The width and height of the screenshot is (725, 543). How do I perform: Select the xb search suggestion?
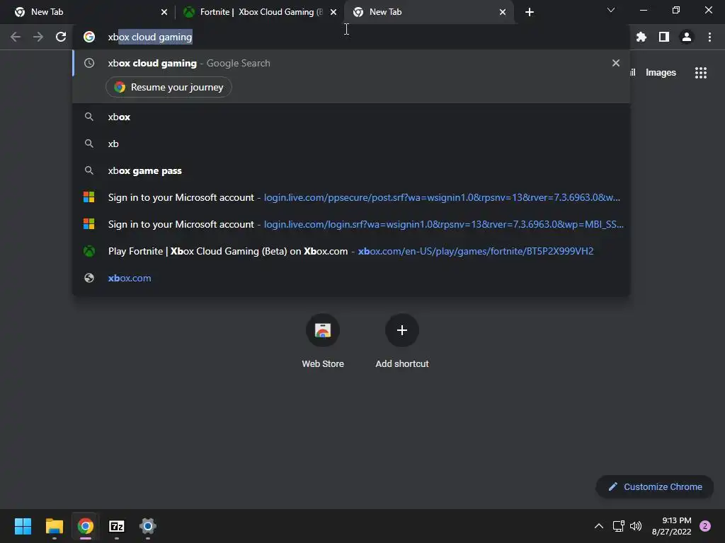[x=351, y=144]
